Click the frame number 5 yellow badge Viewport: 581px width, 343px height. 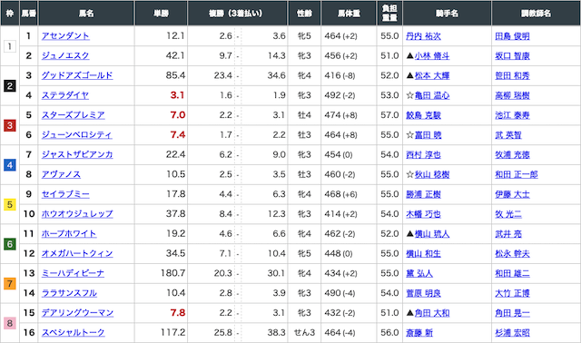pyautogui.click(x=10, y=204)
